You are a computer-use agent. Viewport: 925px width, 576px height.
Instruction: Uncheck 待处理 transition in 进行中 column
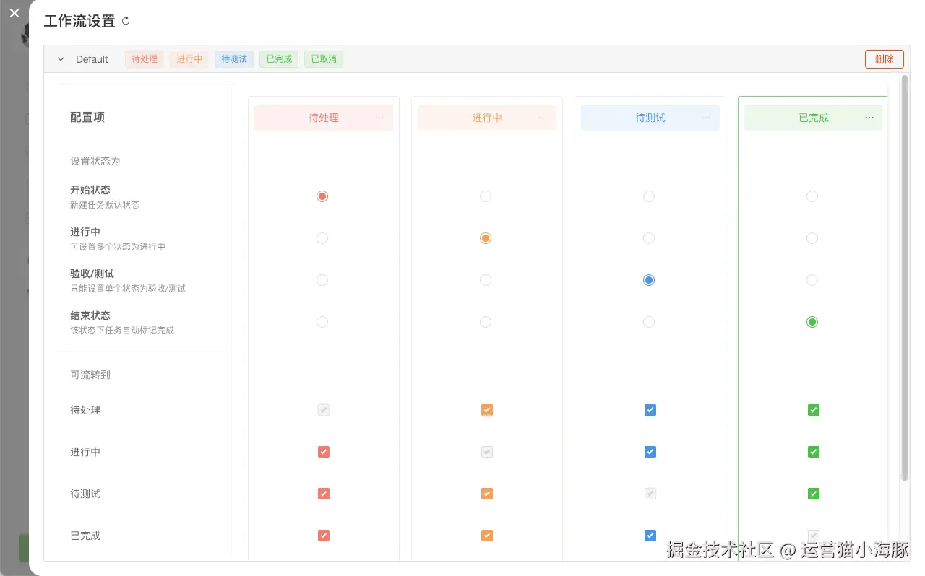487,410
